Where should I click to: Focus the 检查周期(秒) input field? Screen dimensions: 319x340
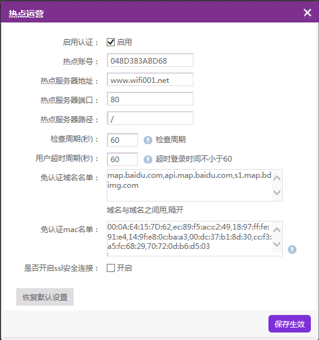[x=122, y=140]
